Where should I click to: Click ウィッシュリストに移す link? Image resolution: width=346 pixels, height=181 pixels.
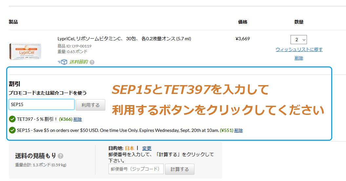[x=299, y=49]
